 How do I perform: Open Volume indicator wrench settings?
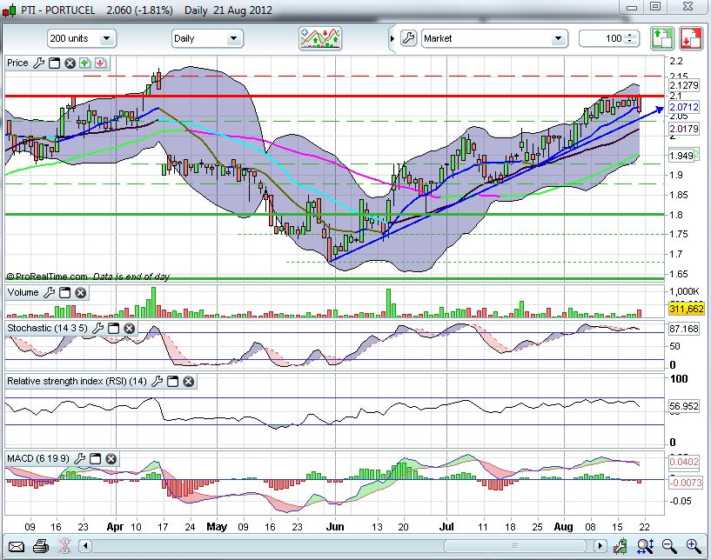[x=49, y=293]
